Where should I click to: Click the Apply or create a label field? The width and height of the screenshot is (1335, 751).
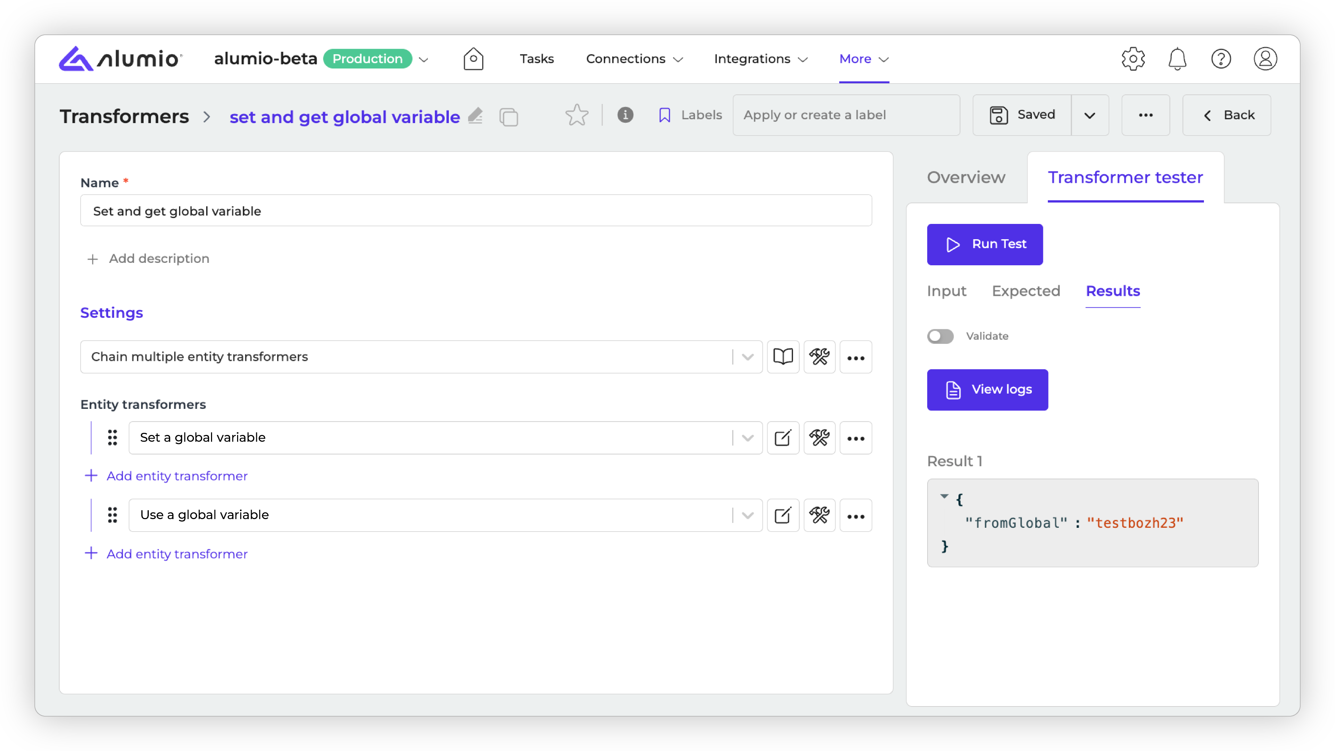(846, 115)
